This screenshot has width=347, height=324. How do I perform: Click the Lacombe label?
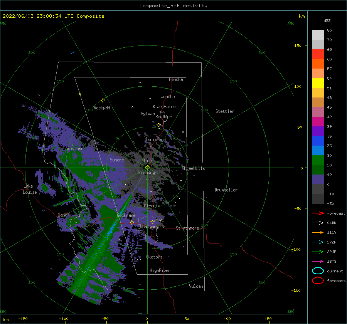click(167, 97)
